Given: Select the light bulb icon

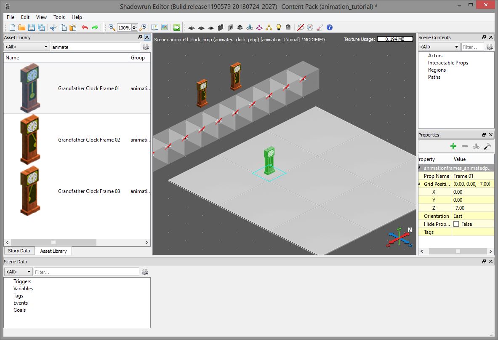Looking at the screenshot, I should coord(279,28).
